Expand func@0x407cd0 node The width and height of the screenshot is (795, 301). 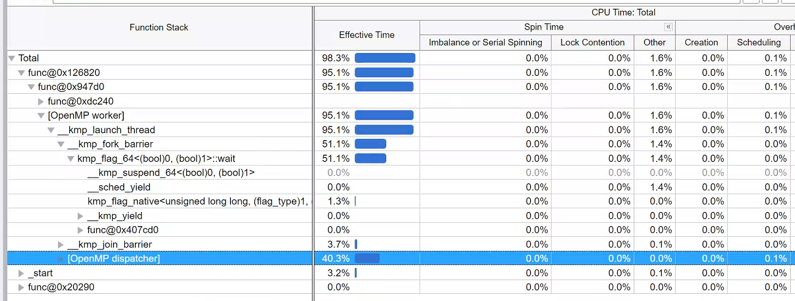(x=80, y=230)
